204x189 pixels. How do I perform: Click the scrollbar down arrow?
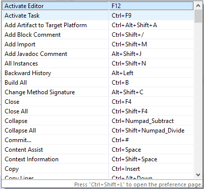(x=198, y=175)
